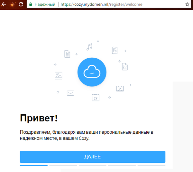This screenshot has height=172, width=193.
Task: Click the second progress step bar
Action: pos(63,166)
